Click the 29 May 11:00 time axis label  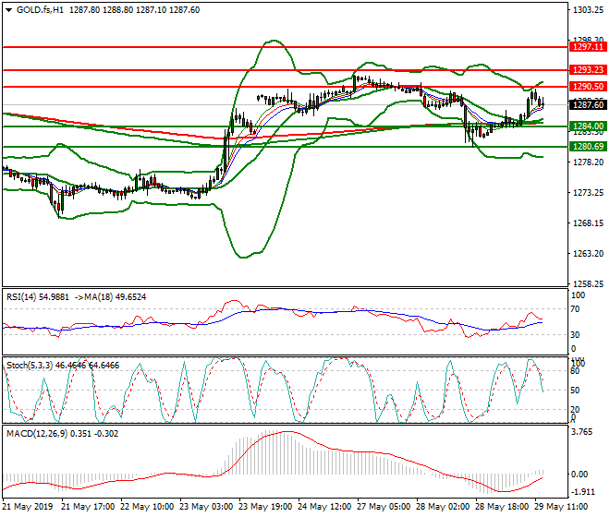pyautogui.click(x=561, y=507)
